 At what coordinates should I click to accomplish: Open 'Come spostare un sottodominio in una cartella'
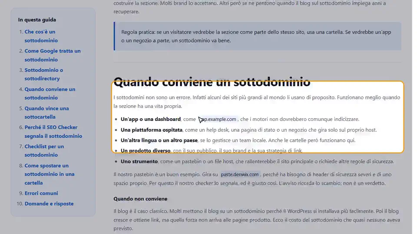pyautogui.click(x=50, y=174)
